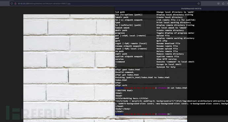
Task: Click the 'Show SFTP version' description text
Action: (x=167, y=59)
